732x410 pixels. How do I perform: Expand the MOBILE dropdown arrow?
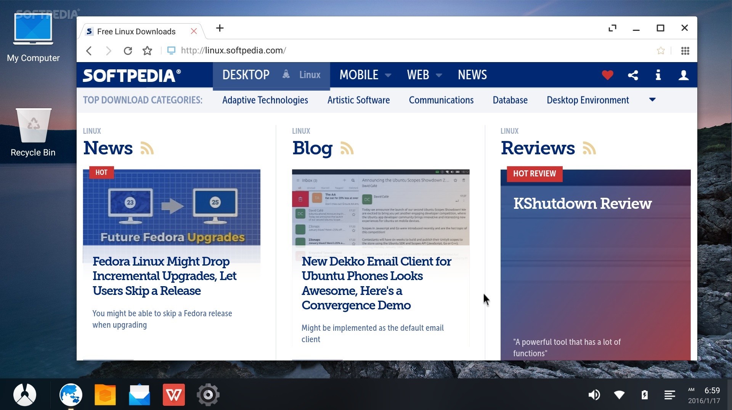pyautogui.click(x=388, y=75)
